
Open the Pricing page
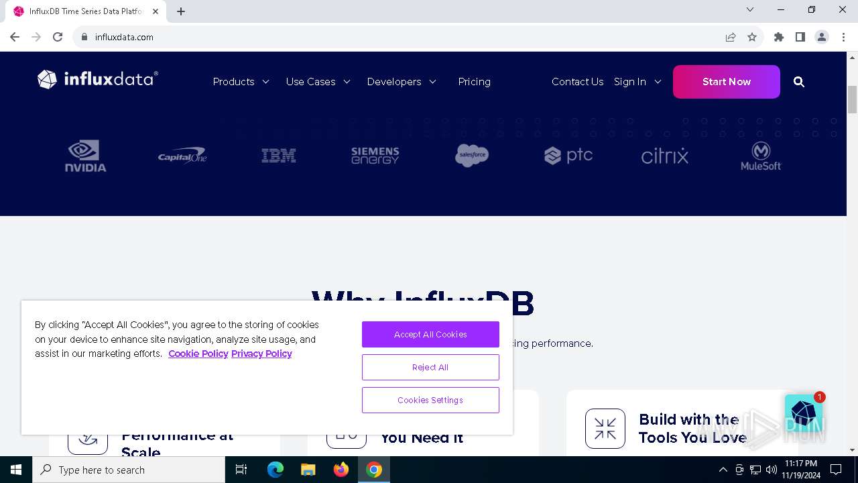pos(475,82)
